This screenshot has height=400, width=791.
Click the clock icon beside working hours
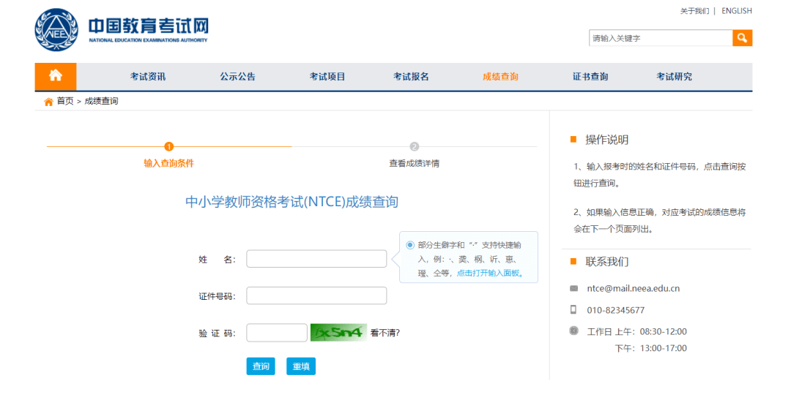click(573, 331)
